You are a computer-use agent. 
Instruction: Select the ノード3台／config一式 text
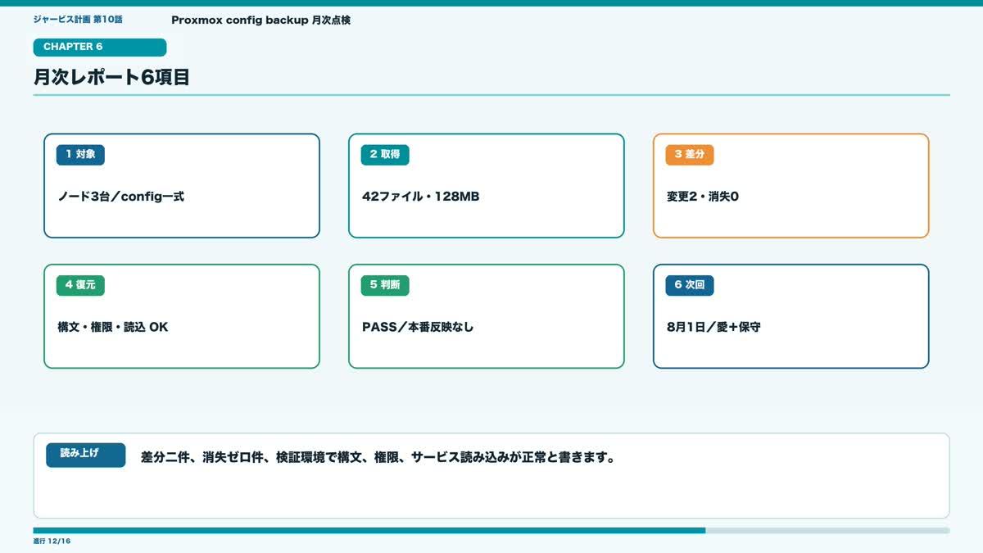coord(120,197)
